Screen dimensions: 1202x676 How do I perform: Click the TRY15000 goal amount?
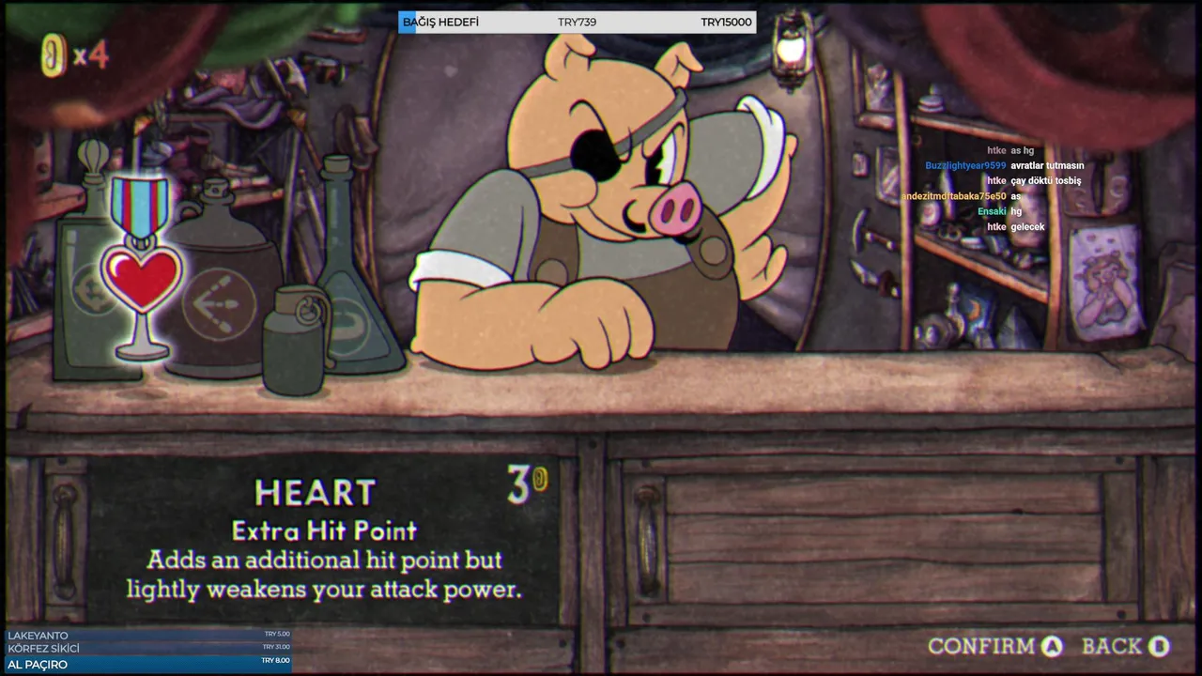click(726, 22)
